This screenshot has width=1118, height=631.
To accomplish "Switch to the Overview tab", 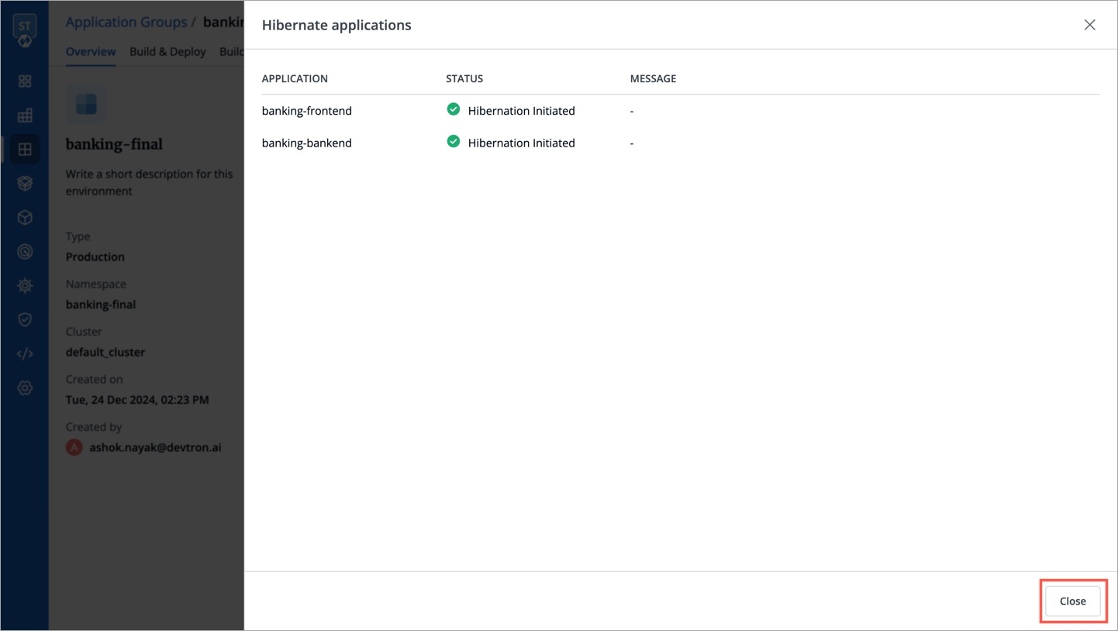I will 91,52.
